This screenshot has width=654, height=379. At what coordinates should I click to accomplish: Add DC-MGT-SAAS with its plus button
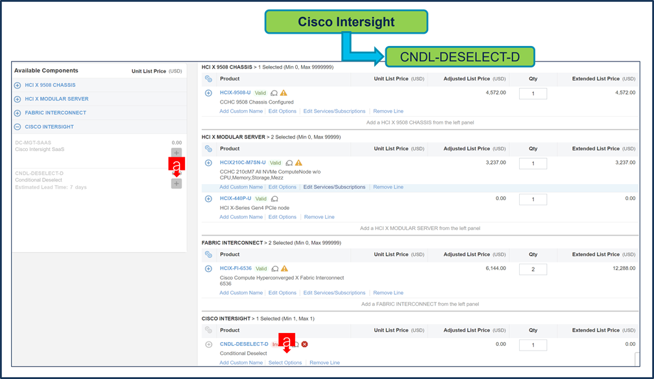point(176,153)
